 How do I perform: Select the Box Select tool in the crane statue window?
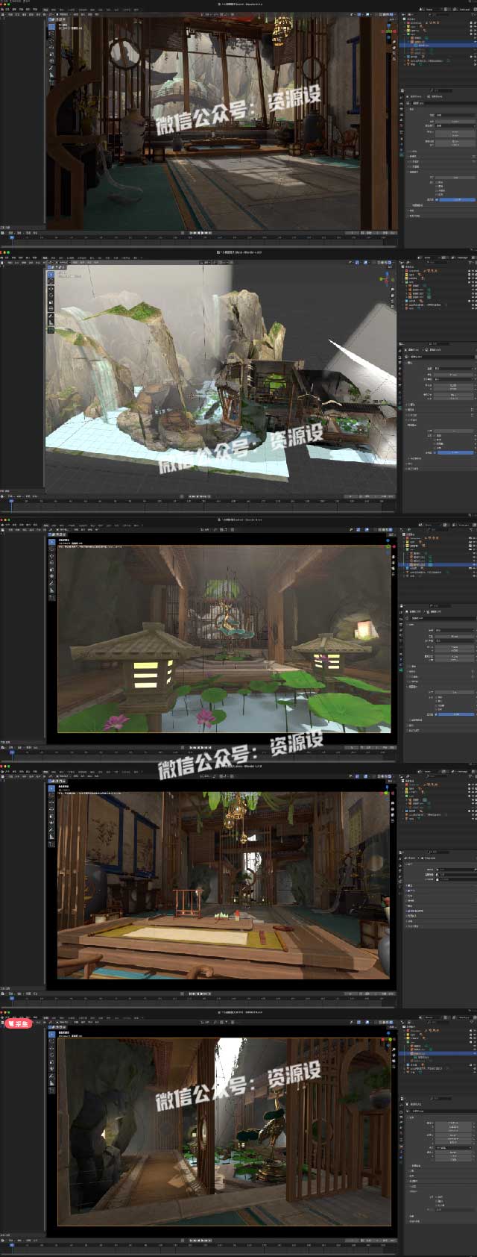(51, 1035)
